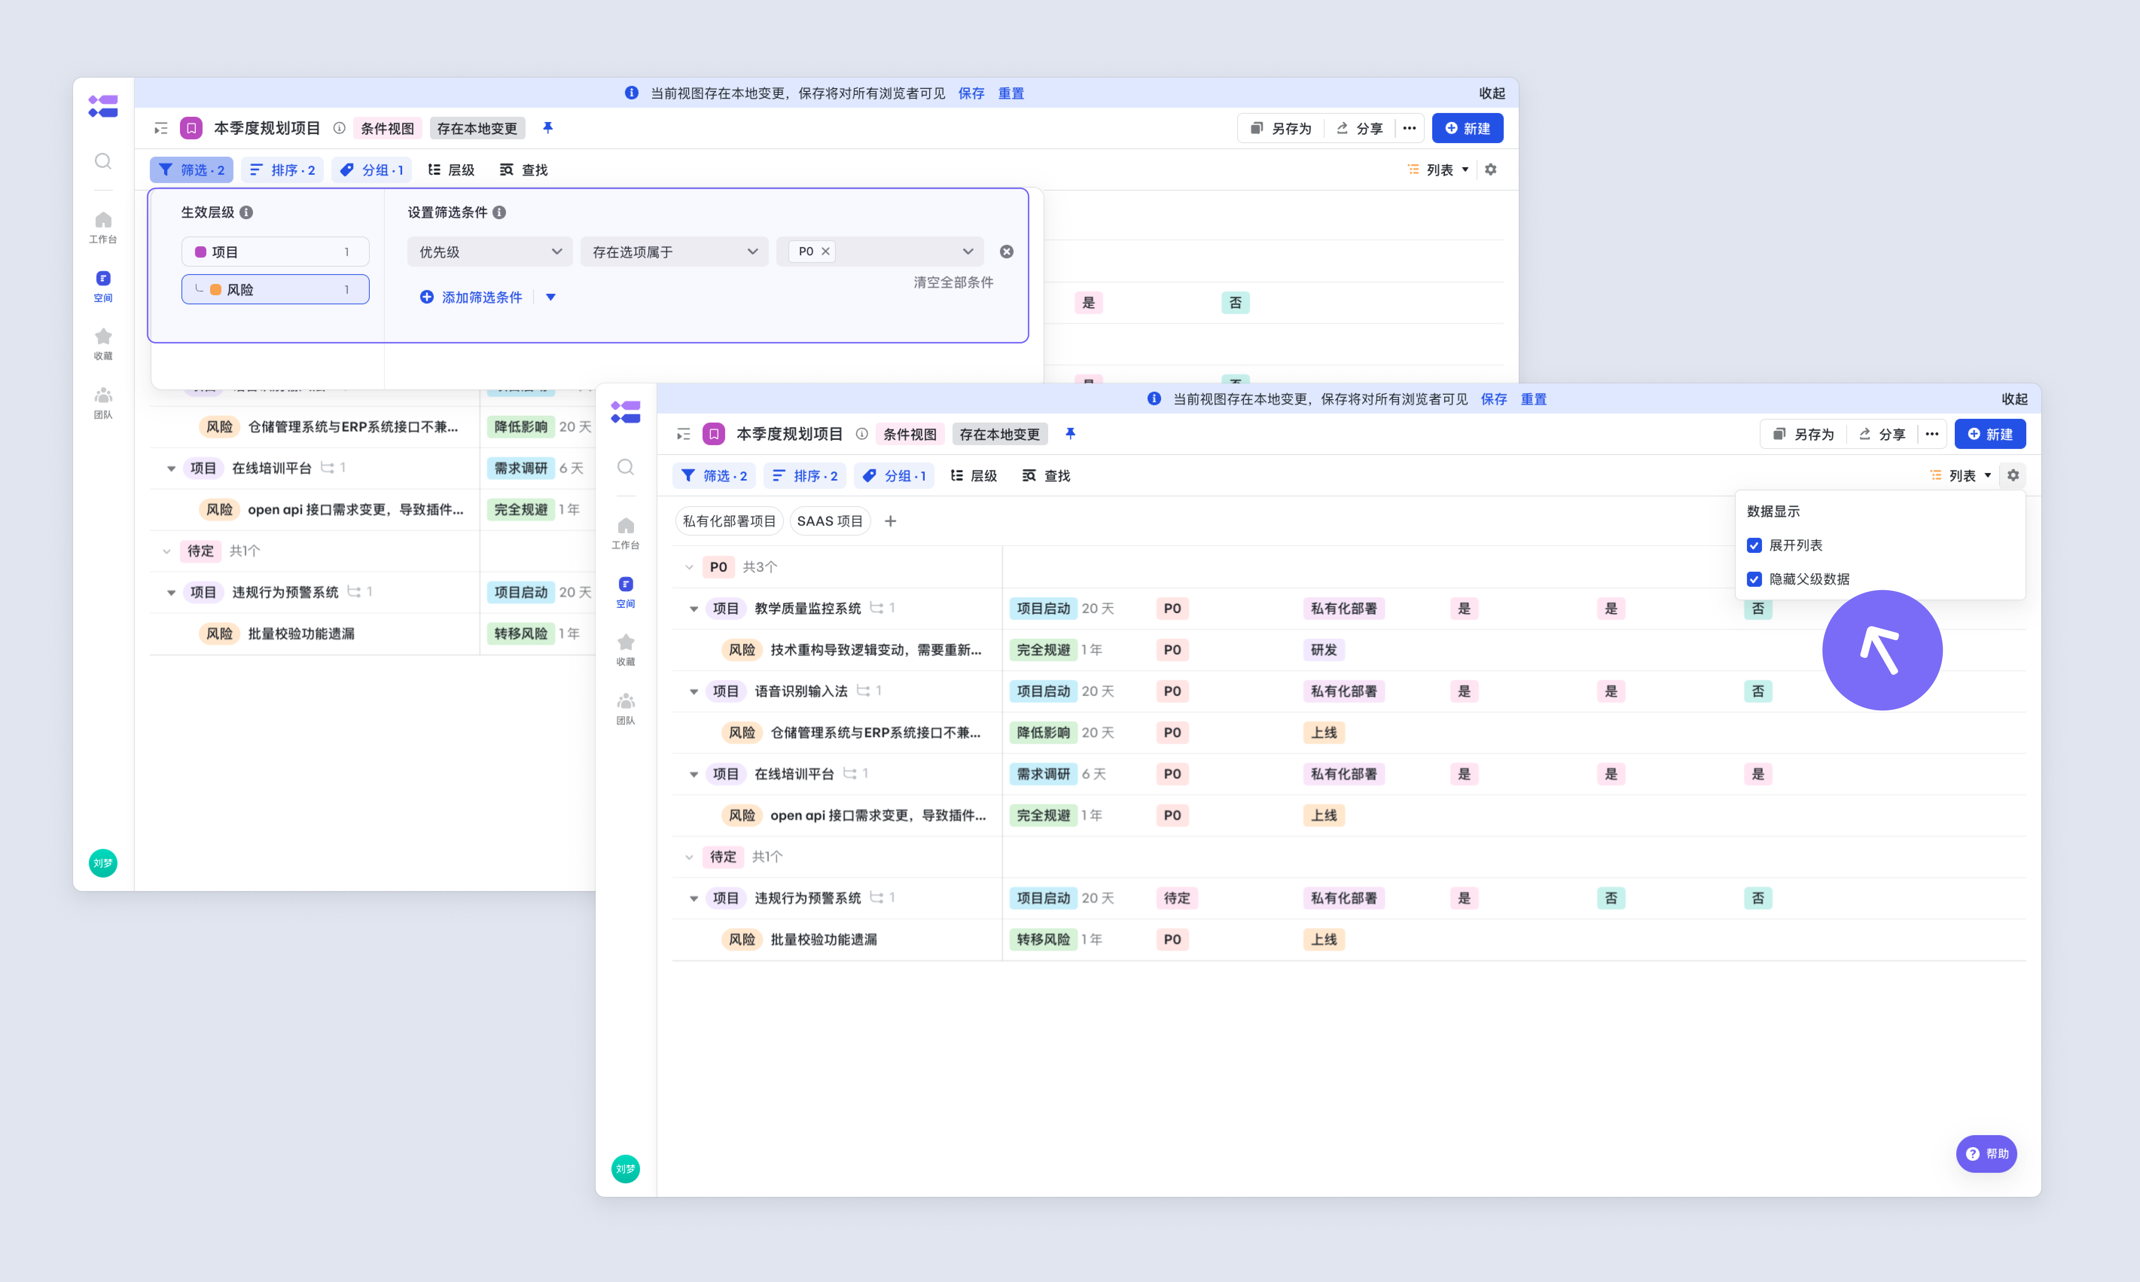Viewport: 2140px width, 1282px height.
Task: Open 空间 in the front window sidebar
Action: 625,592
